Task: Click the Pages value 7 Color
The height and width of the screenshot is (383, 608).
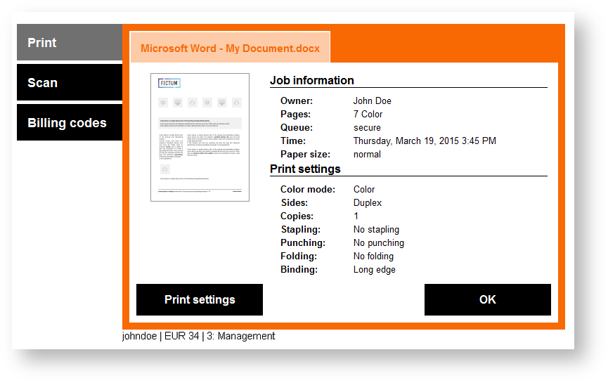Action: (368, 114)
